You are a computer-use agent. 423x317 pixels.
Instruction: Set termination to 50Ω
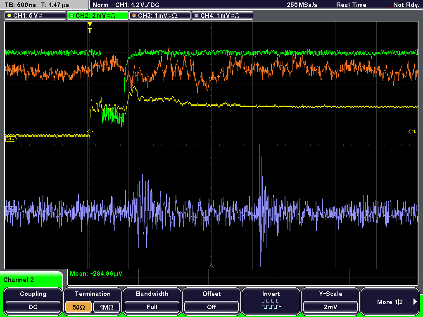coord(78,307)
